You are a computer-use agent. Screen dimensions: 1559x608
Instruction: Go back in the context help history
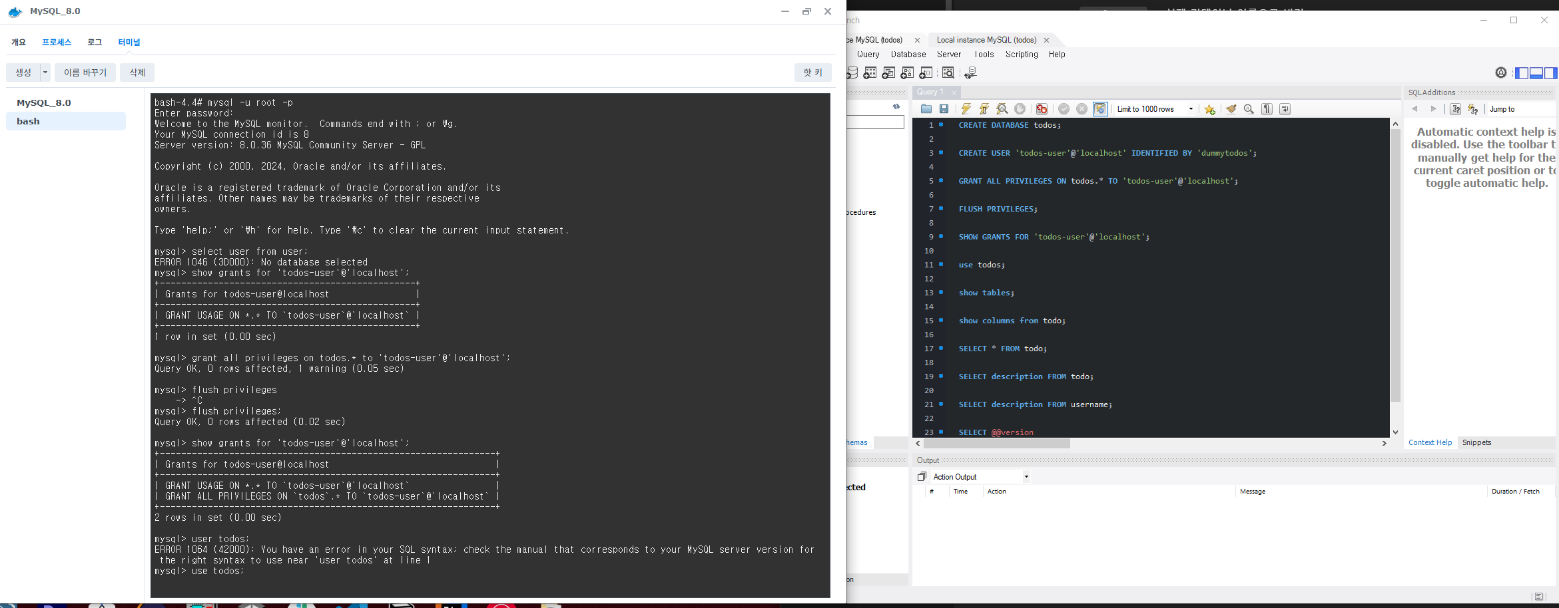click(x=1414, y=109)
